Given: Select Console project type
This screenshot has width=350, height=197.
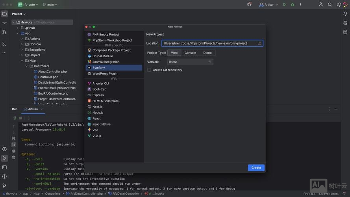Looking at the screenshot, I should tap(190, 53).
